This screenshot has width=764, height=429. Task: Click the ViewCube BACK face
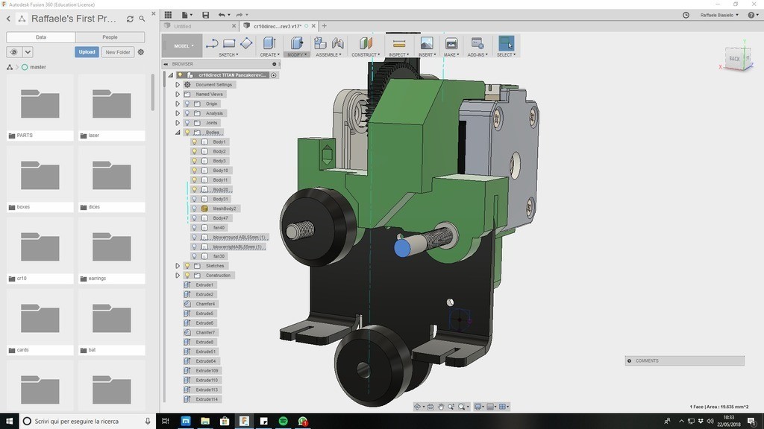pyautogui.click(x=734, y=58)
